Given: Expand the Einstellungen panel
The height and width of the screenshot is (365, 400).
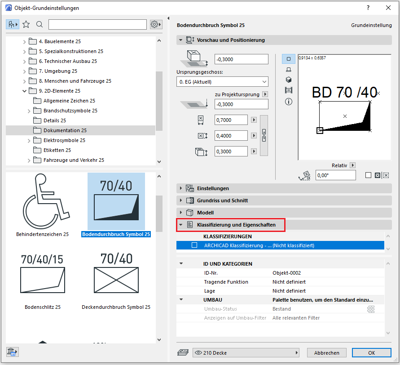Looking at the screenshot, I should tap(181, 188).
